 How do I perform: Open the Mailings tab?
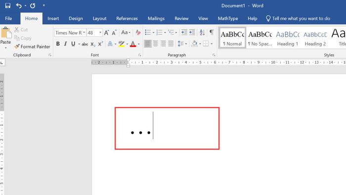(156, 18)
